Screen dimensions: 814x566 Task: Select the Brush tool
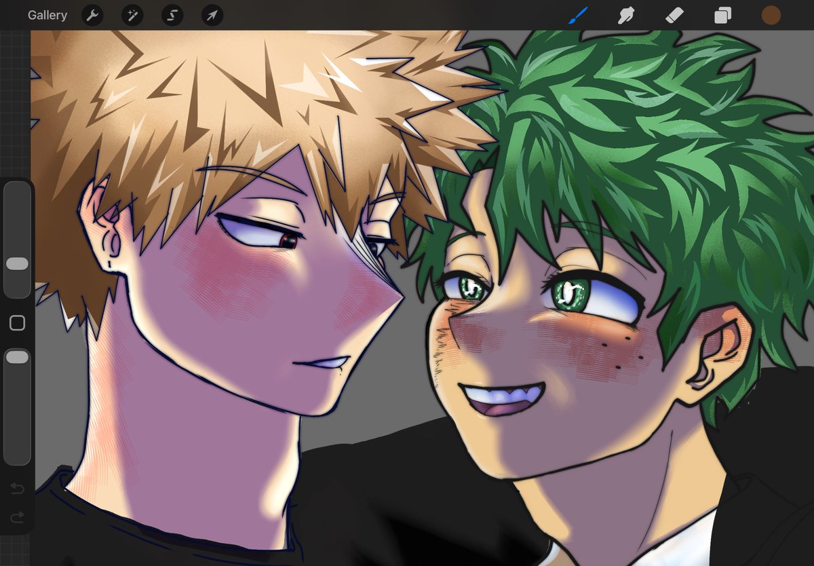click(579, 14)
